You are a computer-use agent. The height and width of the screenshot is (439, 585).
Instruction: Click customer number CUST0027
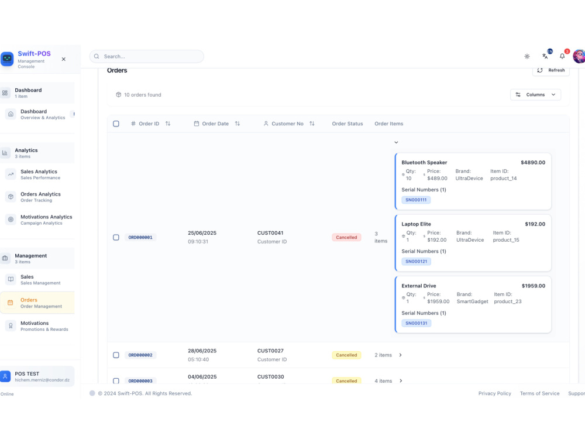(270, 351)
